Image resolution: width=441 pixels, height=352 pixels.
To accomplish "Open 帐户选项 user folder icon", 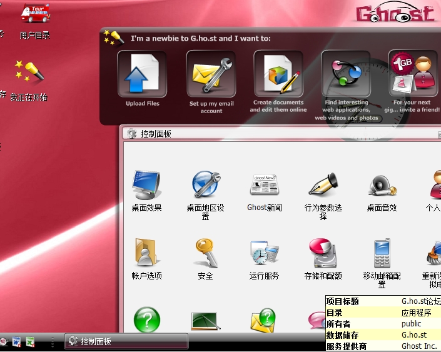I will pyautogui.click(x=146, y=252).
